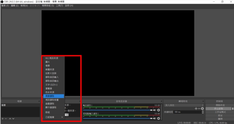Image resolution: width=234 pixels, height=124 pixels.
Task: Choose 圖片 source from menu
Action: tap(54, 62)
